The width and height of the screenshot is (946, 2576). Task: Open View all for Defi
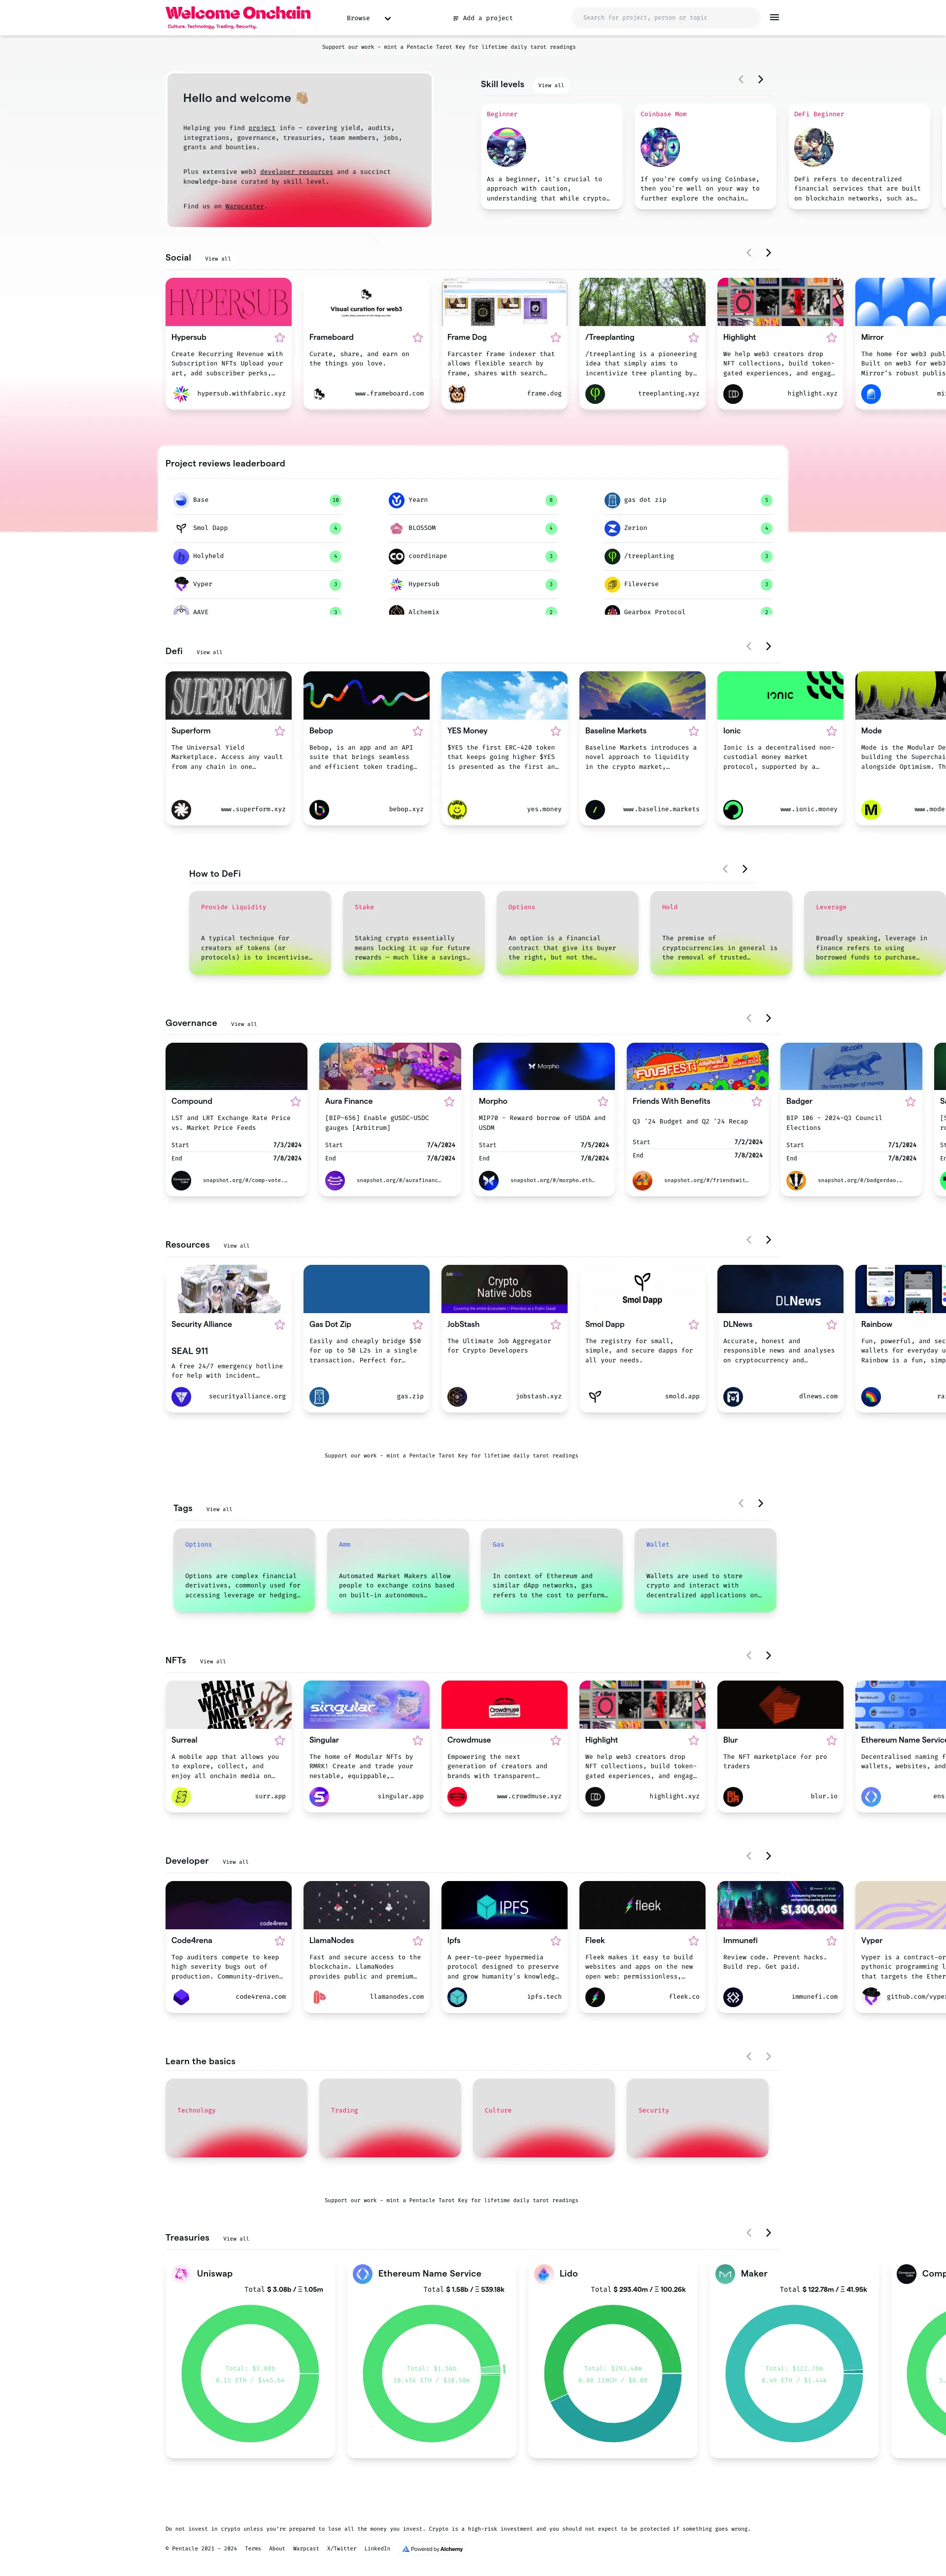click(210, 652)
